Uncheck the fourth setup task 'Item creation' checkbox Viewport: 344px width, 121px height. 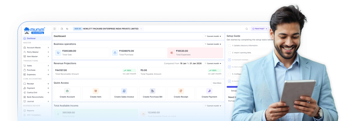229,67
